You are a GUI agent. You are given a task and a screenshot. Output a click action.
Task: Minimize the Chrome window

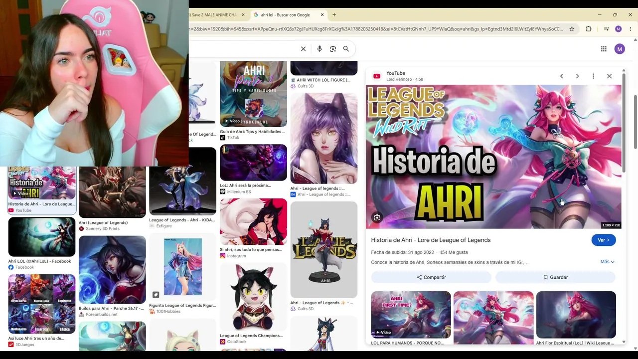tap(600, 15)
